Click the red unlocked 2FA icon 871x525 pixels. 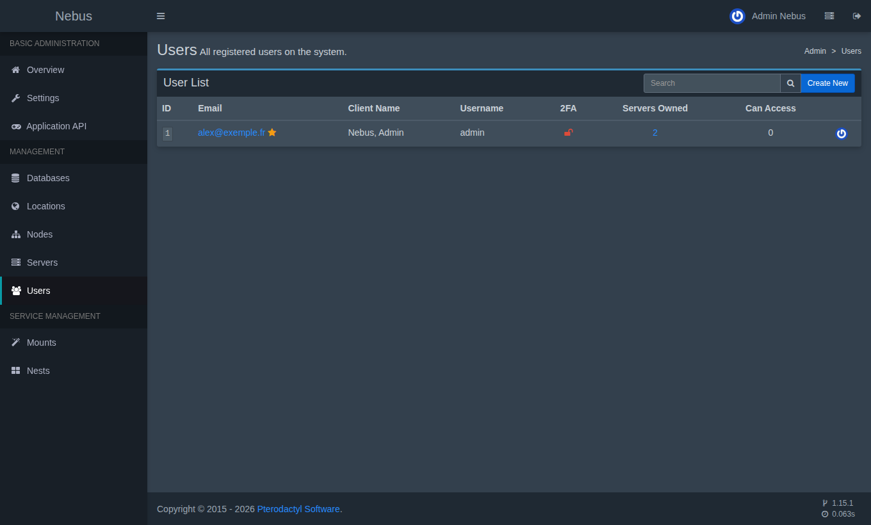pos(568,133)
